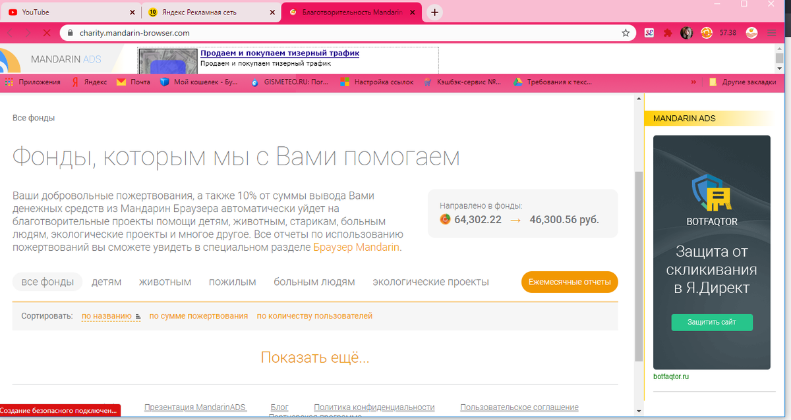Open the Кэшбэк-сервис bookmark
The image size is (791, 420).
click(463, 82)
